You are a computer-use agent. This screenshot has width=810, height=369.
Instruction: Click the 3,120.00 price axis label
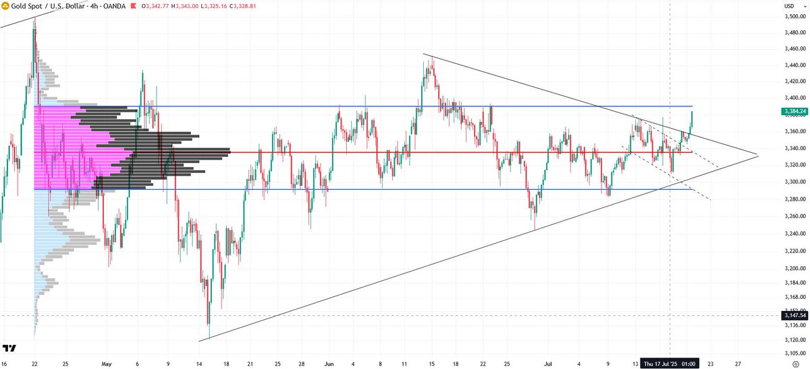pos(794,340)
